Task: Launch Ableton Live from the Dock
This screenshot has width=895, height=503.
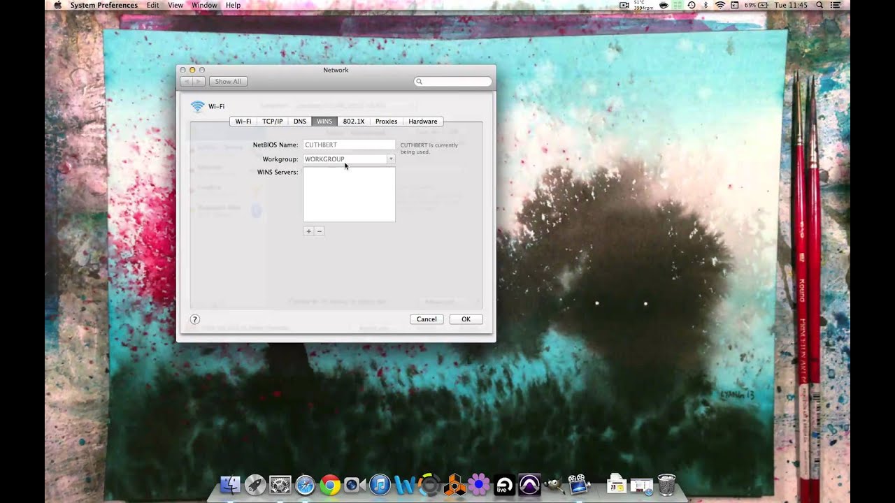Action: [504, 484]
